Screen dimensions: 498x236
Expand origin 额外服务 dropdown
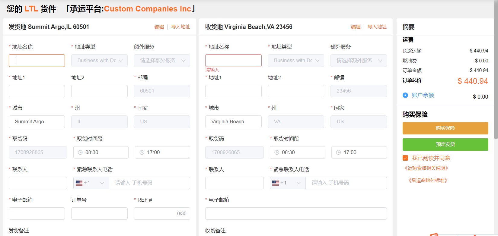tap(162, 61)
